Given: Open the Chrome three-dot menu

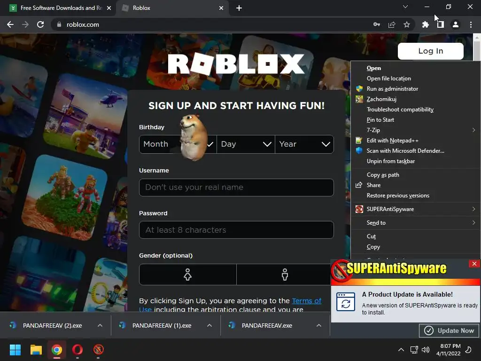Looking at the screenshot, I should click(x=471, y=24).
